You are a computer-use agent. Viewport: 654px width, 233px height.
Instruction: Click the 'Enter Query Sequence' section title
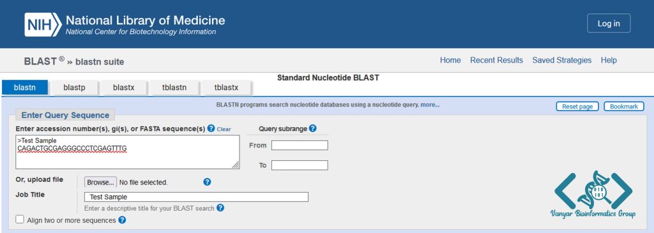(65, 115)
